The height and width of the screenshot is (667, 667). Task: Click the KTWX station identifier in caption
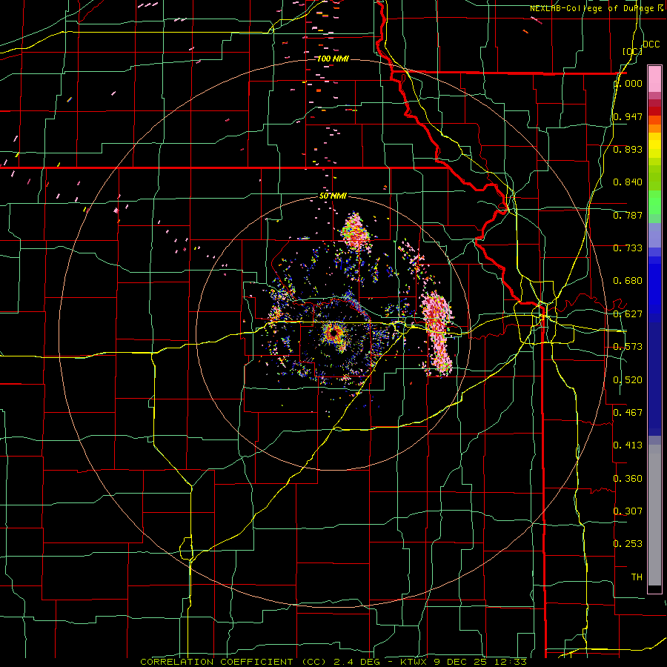[x=414, y=662]
